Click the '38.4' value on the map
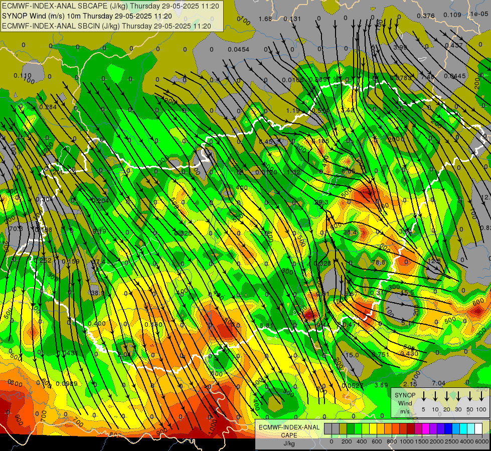Viewport: 491px width, 451px height. tap(350, 233)
